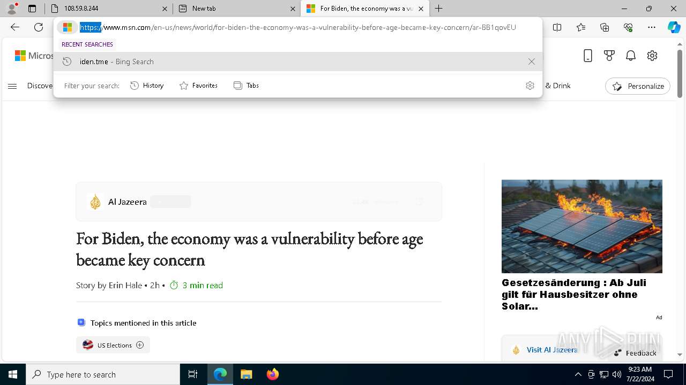Open the MSN hamburger menu

[12, 86]
